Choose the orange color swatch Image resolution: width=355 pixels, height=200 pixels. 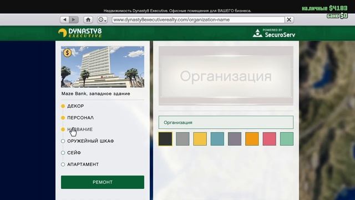252,139
